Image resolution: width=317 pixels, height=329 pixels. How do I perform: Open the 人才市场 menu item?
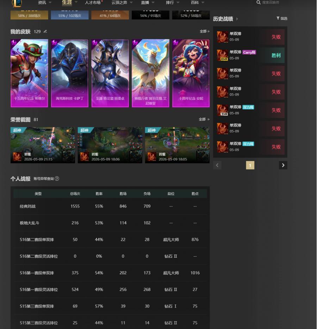pyautogui.click(x=93, y=2)
